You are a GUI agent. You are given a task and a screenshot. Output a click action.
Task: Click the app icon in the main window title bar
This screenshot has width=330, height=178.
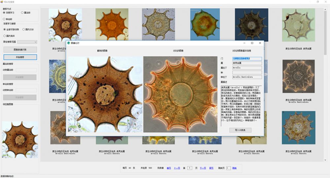[x=2, y=2]
